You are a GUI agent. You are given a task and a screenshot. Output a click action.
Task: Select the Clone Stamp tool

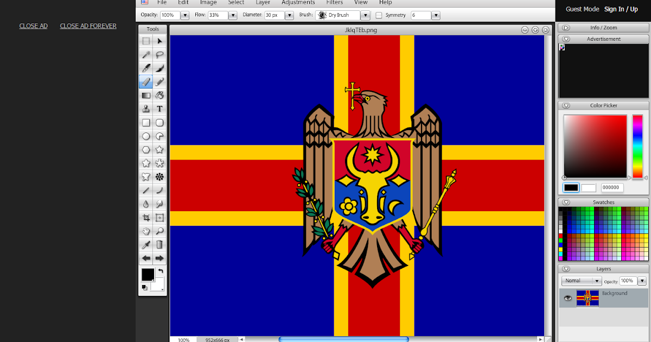(146, 109)
